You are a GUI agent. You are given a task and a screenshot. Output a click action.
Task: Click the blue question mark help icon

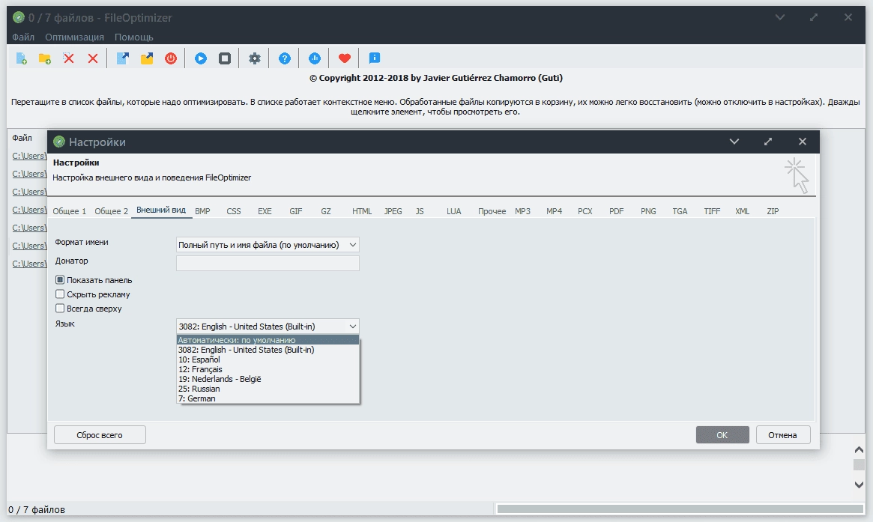click(285, 58)
